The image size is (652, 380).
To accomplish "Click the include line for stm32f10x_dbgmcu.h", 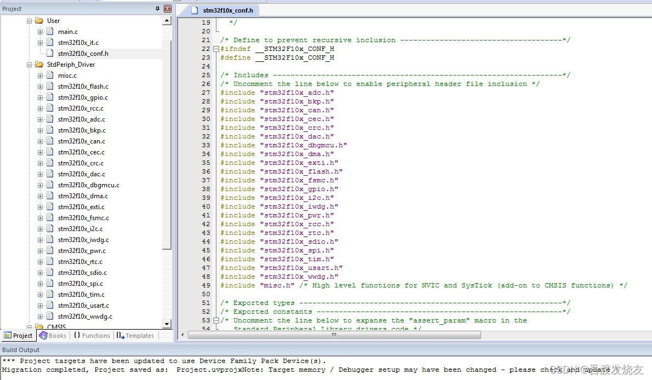I will point(284,145).
